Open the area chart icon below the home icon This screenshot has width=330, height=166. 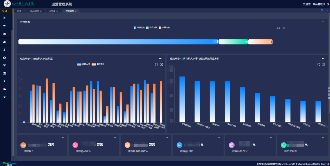4,34
